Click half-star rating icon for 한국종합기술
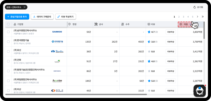Screen dimensions: 211x101 (x=149, y=42)
